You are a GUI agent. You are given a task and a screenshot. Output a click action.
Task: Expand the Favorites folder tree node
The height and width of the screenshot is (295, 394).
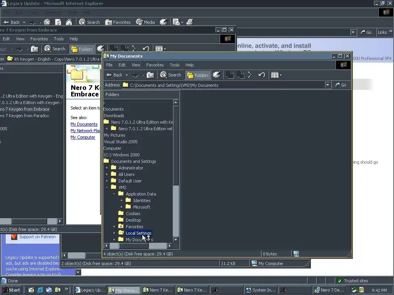pyautogui.click(x=114, y=227)
